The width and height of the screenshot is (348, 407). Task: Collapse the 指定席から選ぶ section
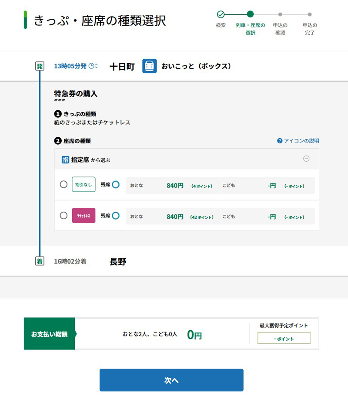click(x=306, y=158)
